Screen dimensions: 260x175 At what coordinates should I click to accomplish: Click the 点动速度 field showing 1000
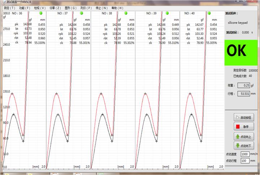[245, 154]
